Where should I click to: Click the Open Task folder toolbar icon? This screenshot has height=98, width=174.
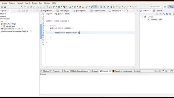coord(83,7)
